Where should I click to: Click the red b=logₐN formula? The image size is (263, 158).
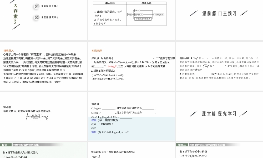pyautogui.click(x=112, y=66)
